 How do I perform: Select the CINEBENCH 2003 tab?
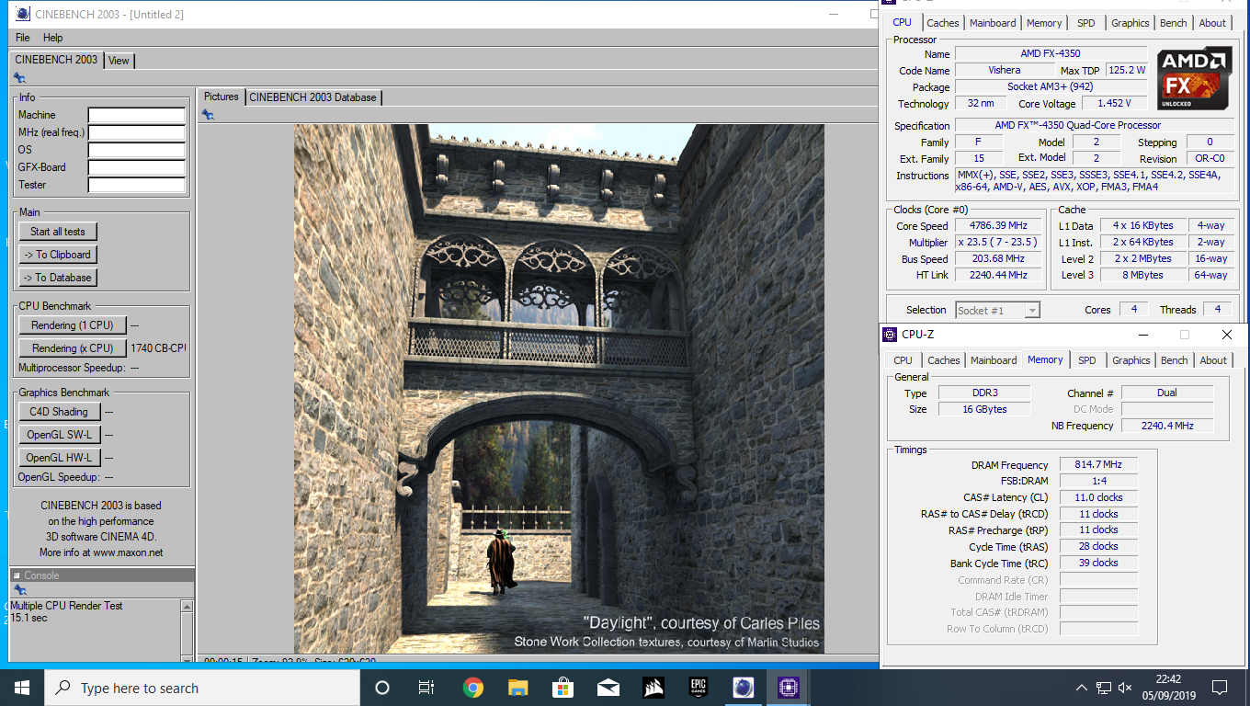[56, 60]
